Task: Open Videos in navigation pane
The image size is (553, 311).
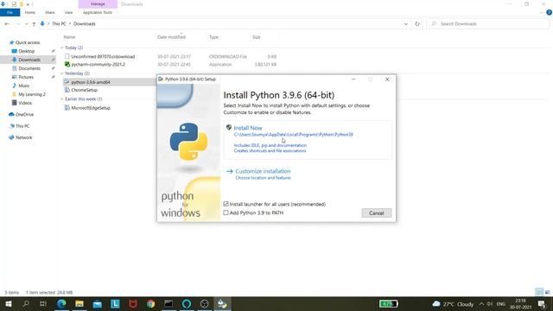Action: click(x=25, y=103)
